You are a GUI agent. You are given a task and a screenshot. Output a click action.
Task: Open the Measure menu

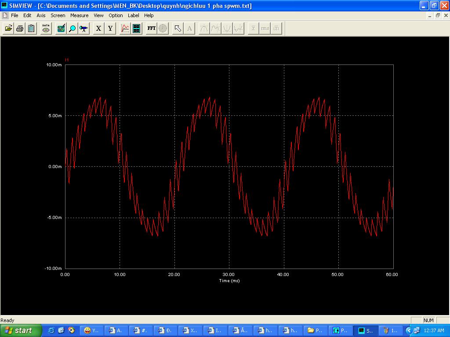[x=79, y=15]
